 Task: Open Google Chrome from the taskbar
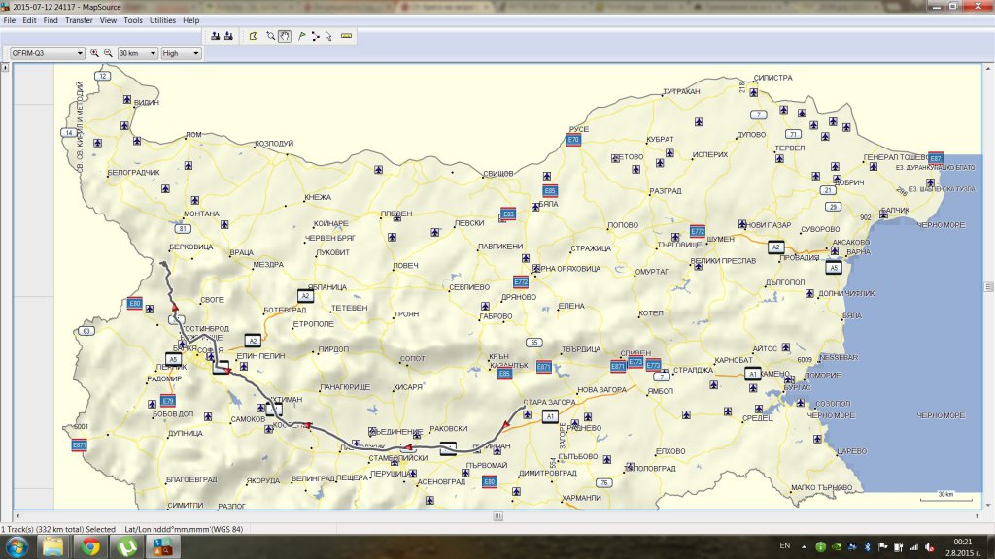point(90,547)
